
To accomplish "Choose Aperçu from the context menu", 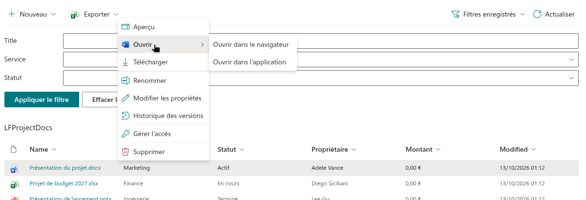I will pos(163,27).
